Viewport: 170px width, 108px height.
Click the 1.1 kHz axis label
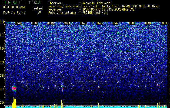pos(2,35)
